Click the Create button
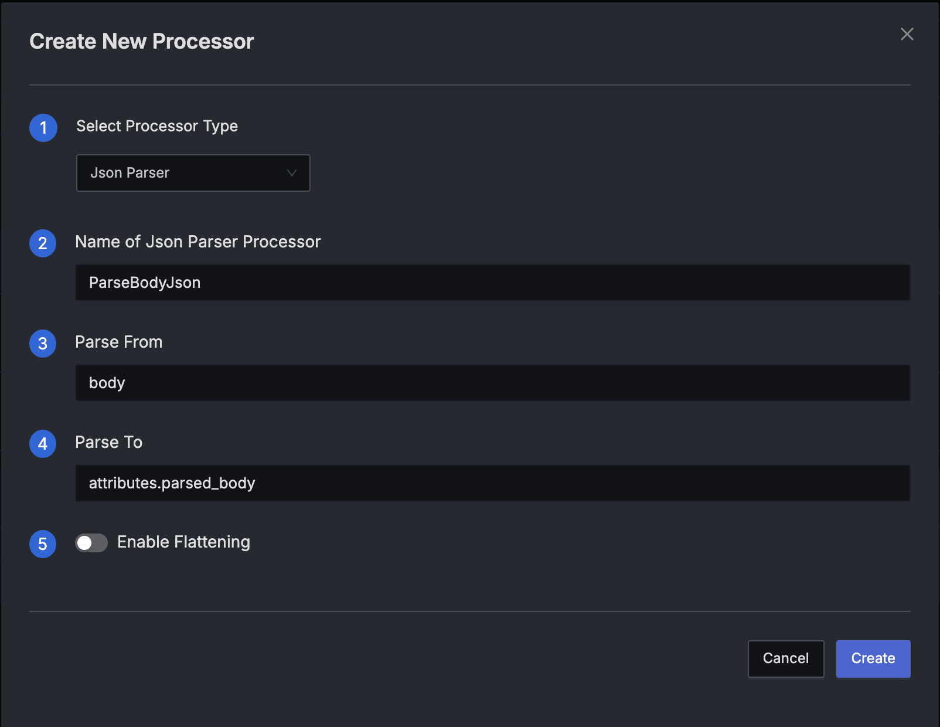 click(x=873, y=658)
